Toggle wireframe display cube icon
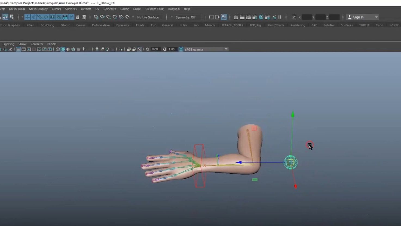The height and width of the screenshot is (226, 401). [x=58, y=49]
